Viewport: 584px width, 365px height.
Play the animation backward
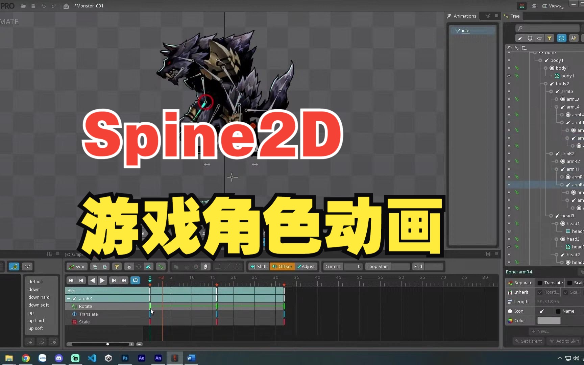point(92,280)
